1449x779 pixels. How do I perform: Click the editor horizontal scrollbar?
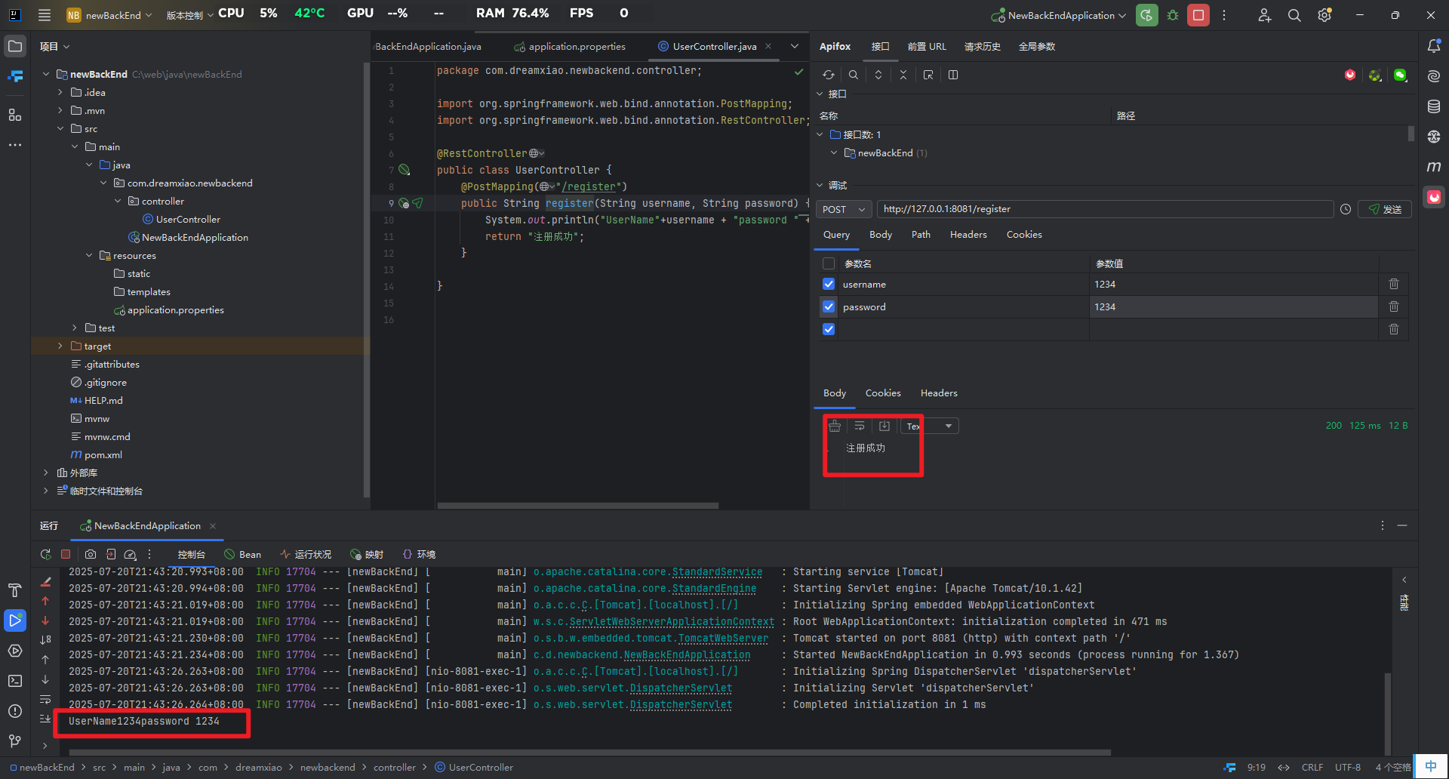coord(577,505)
